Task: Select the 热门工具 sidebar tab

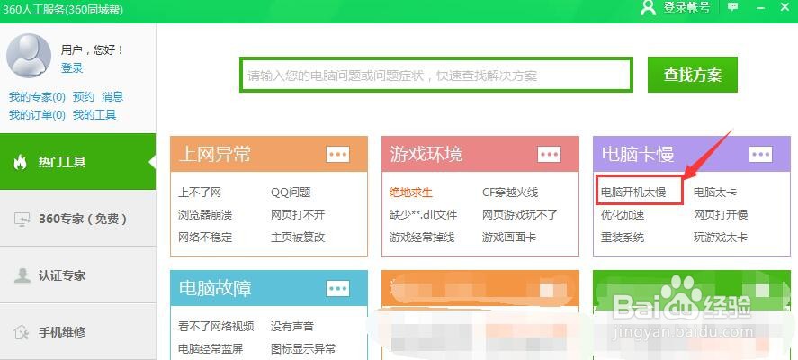Action: pyautogui.click(x=78, y=162)
